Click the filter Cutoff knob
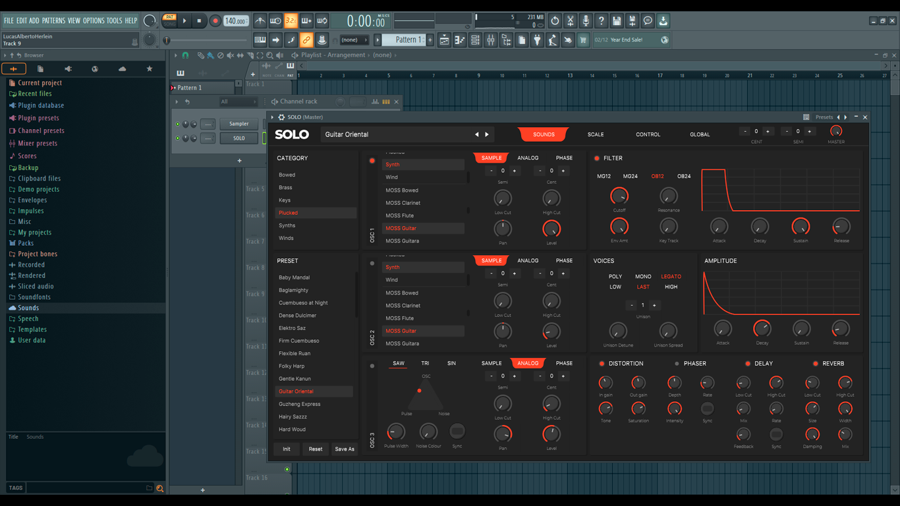The width and height of the screenshot is (900, 506). pos(619,196)
